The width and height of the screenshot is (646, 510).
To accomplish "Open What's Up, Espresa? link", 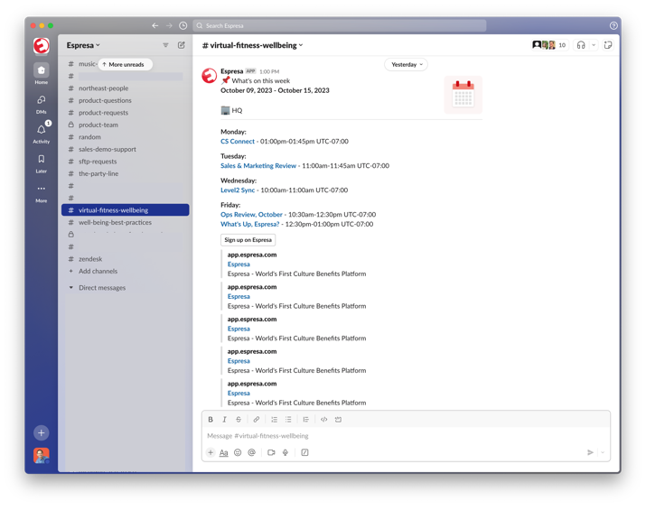I will pyautogui.click(x=249, y=224).
